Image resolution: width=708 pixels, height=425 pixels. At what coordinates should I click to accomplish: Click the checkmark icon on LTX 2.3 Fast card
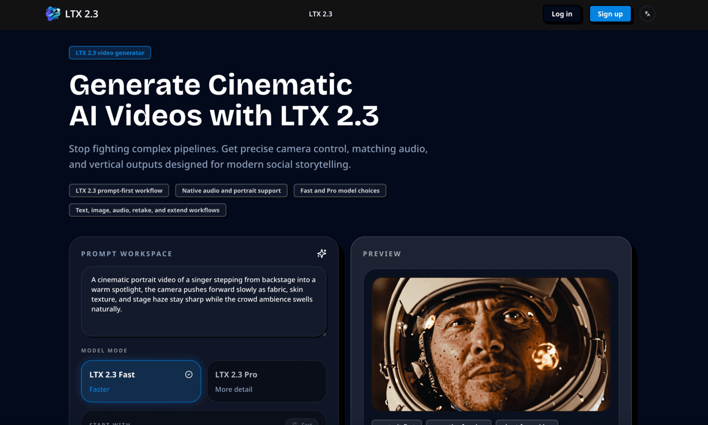click(x=189, y=374)
